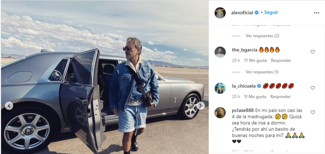Click the pclase888 username
The width and height of the screenshot is (325, 154).
[x=243, y=110]
